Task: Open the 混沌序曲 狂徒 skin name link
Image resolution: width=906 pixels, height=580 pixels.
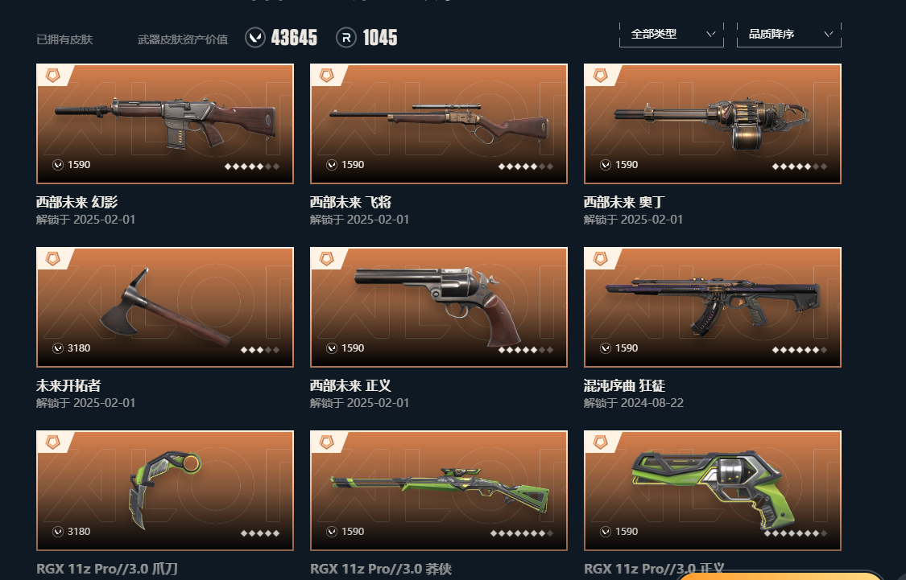Action: [624, 385]
